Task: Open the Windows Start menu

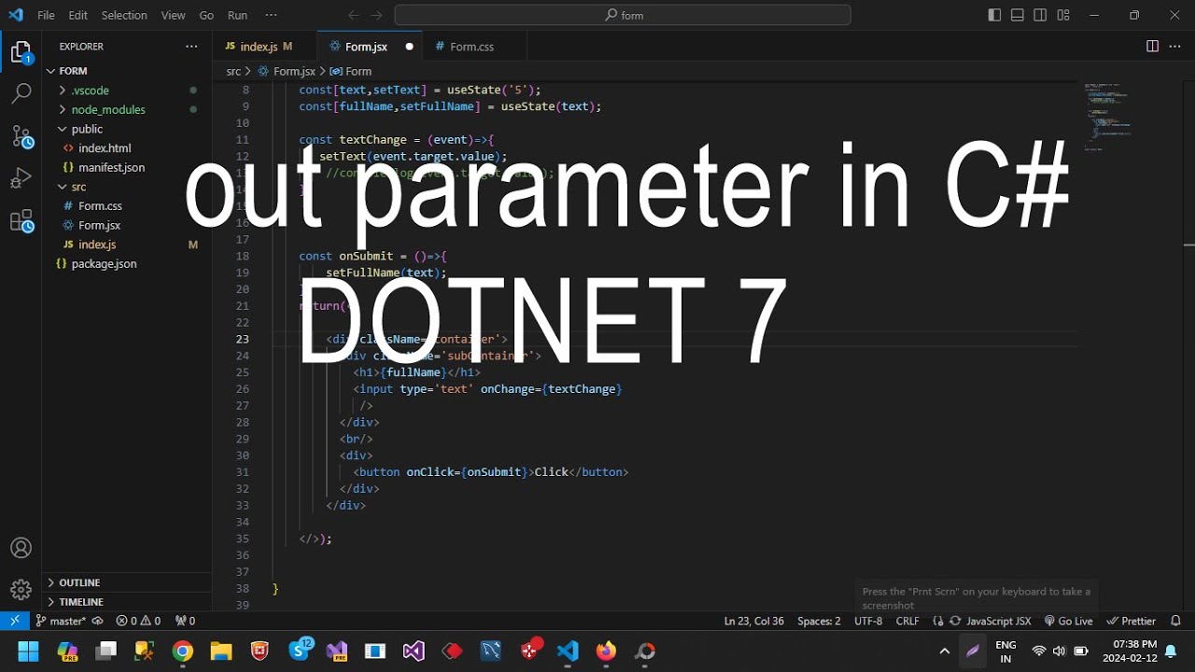Action: pos(28,651)
